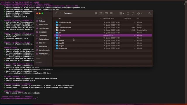
Task: Switch Finder to icon view
Action: [x=96, y=13]
